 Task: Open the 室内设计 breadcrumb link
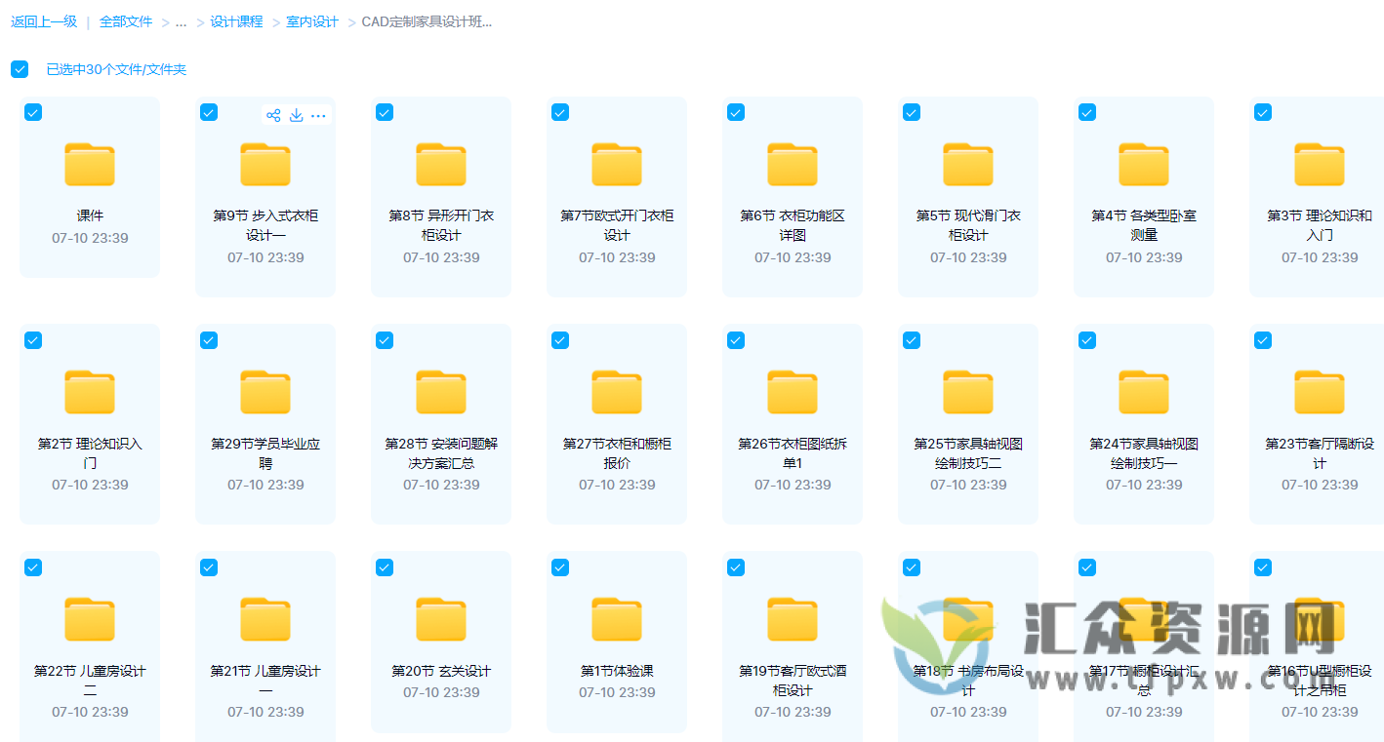(x=310, y=20)
